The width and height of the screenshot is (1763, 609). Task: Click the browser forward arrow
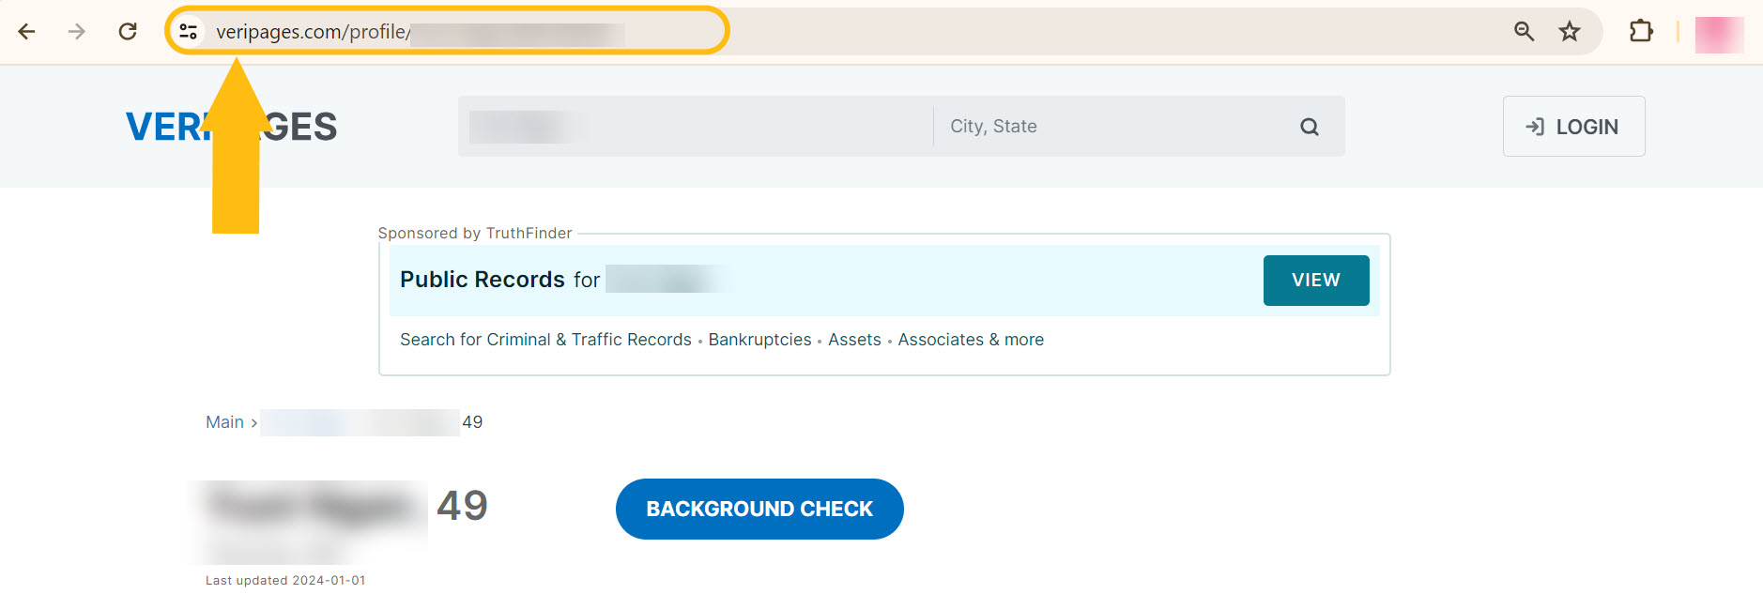point(77,32)
